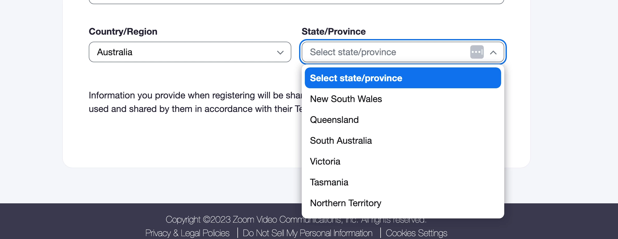Image resolution: width=618 pixels, height=239 pixels.
Task: Open the Australia country dropdown
Action: click(190, 52)
